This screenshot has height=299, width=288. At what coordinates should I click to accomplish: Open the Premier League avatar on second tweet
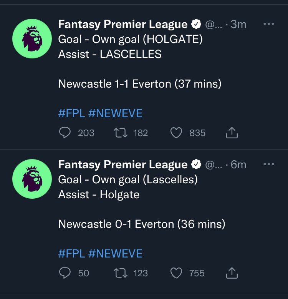32,178
